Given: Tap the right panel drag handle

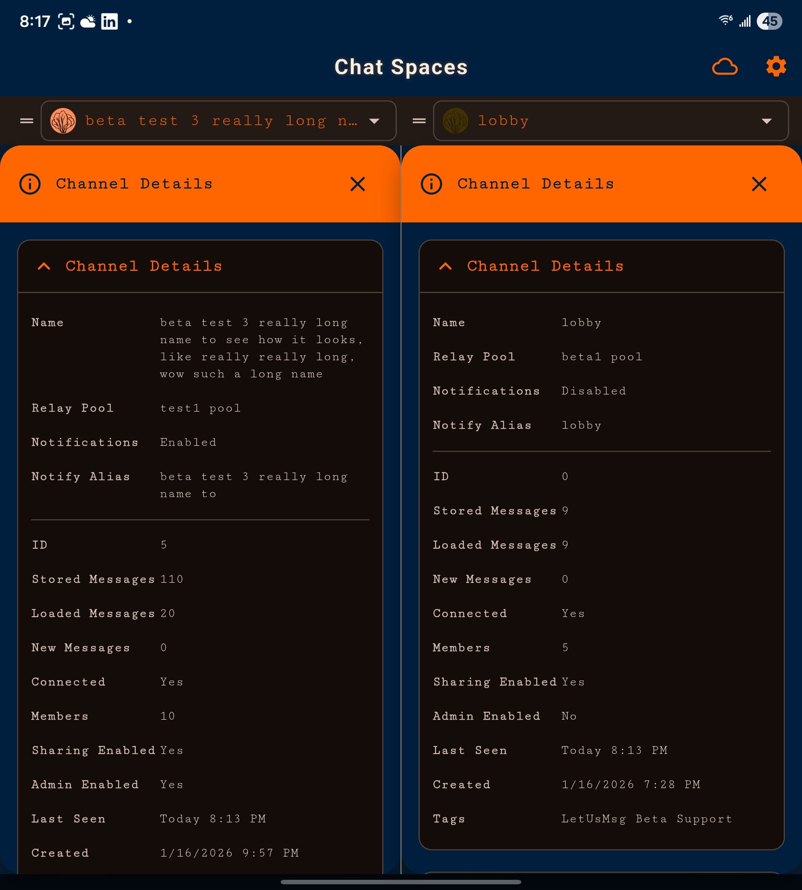Looking at the screenshot, I should (x=419, y=121).
